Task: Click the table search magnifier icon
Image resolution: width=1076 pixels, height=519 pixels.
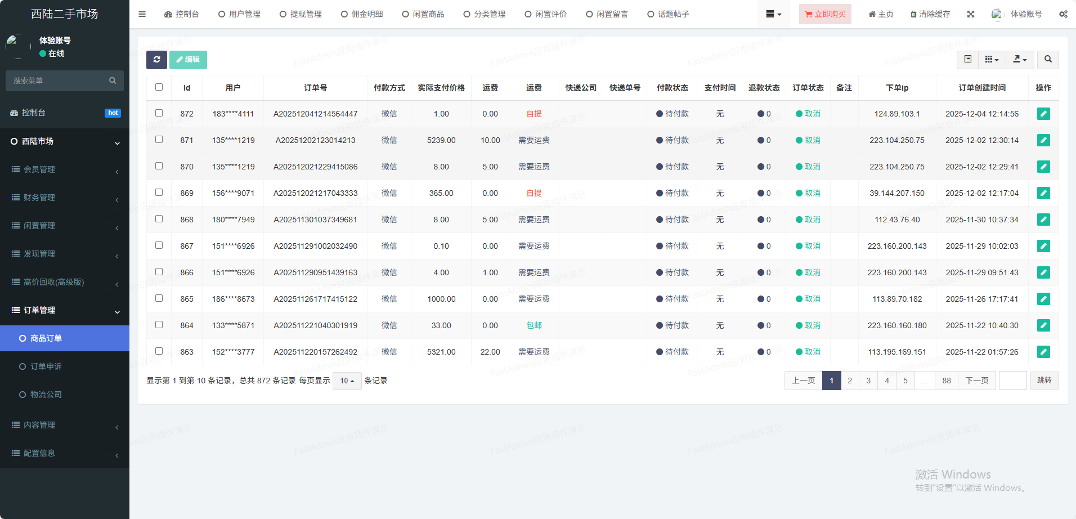Action: (x=1048, y=60)
